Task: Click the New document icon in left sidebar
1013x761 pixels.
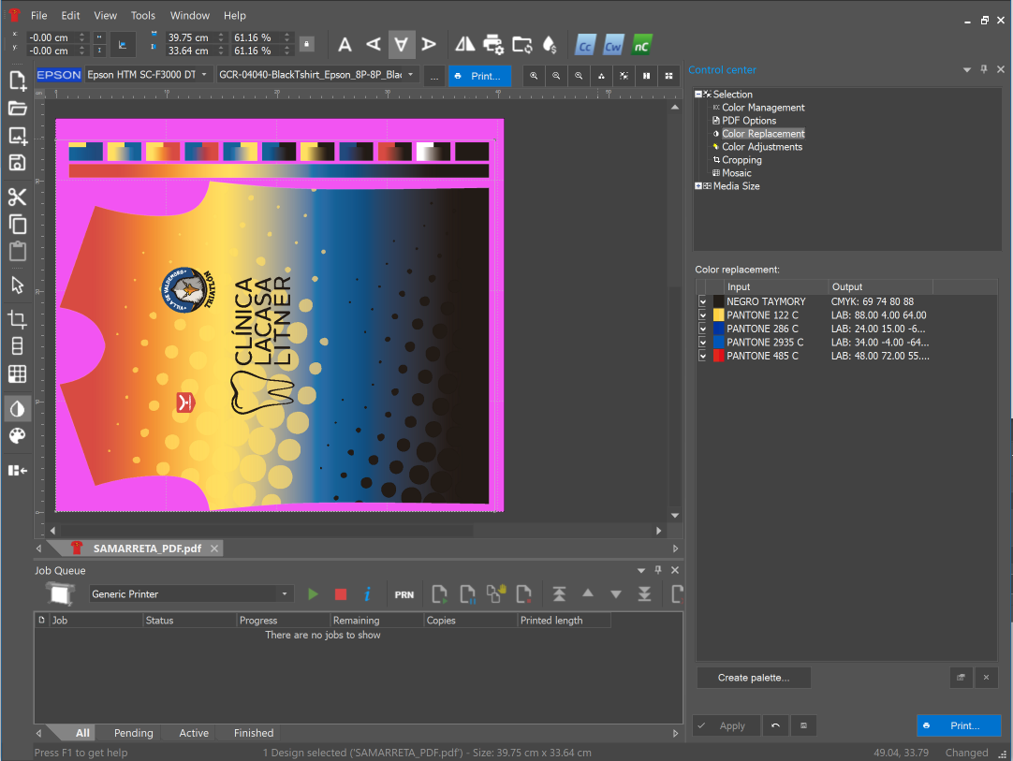Action: coord(18,81)
